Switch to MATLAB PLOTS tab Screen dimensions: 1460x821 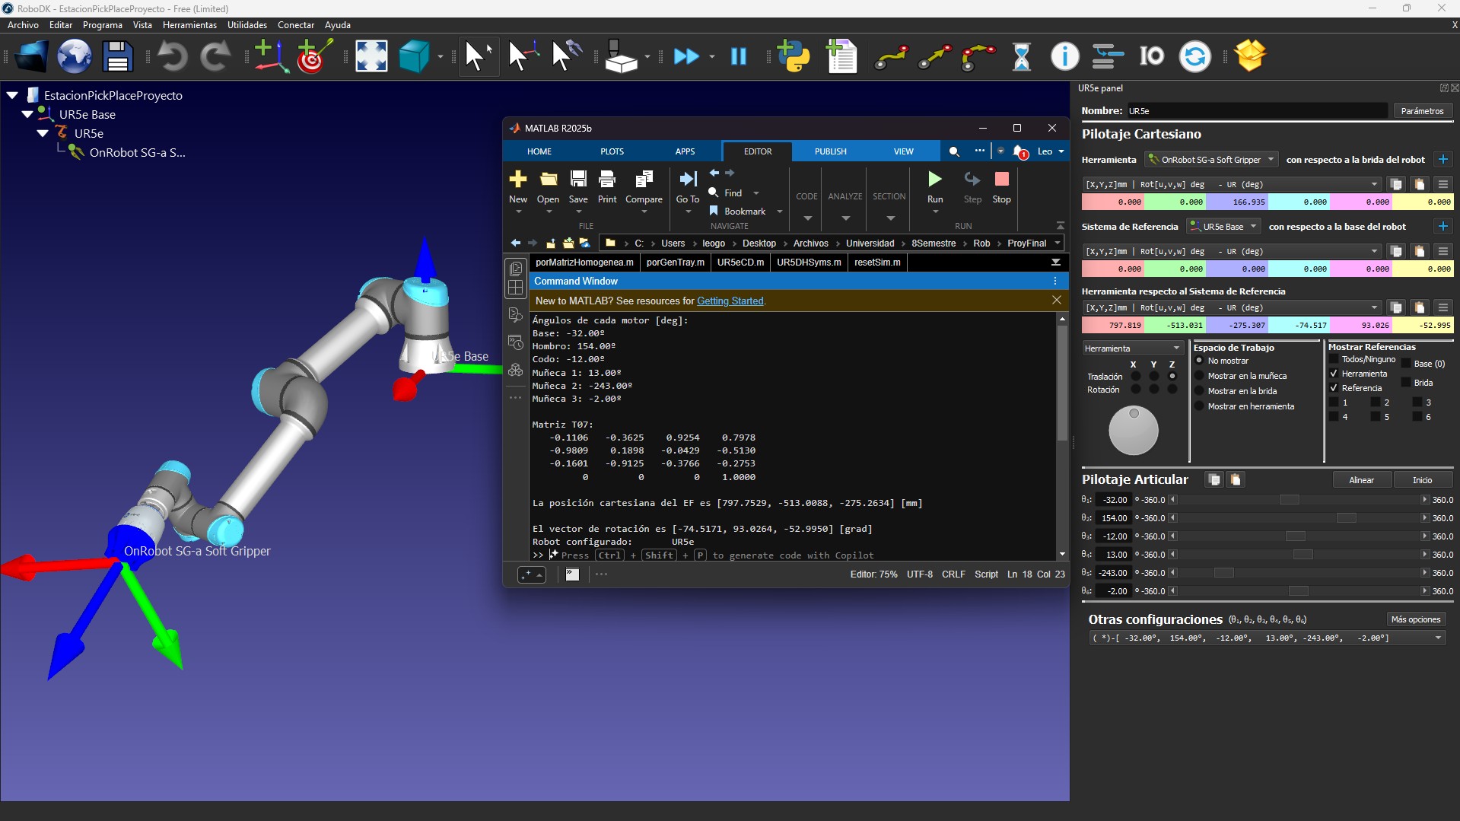612,151
